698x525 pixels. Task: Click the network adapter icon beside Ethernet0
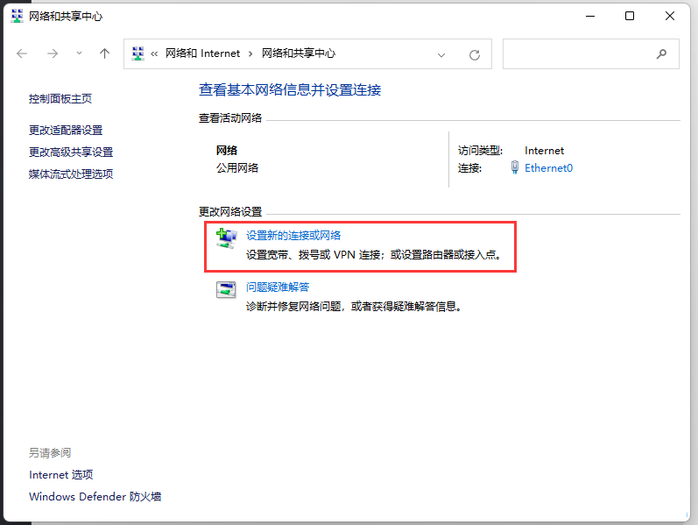click(515, 167)
